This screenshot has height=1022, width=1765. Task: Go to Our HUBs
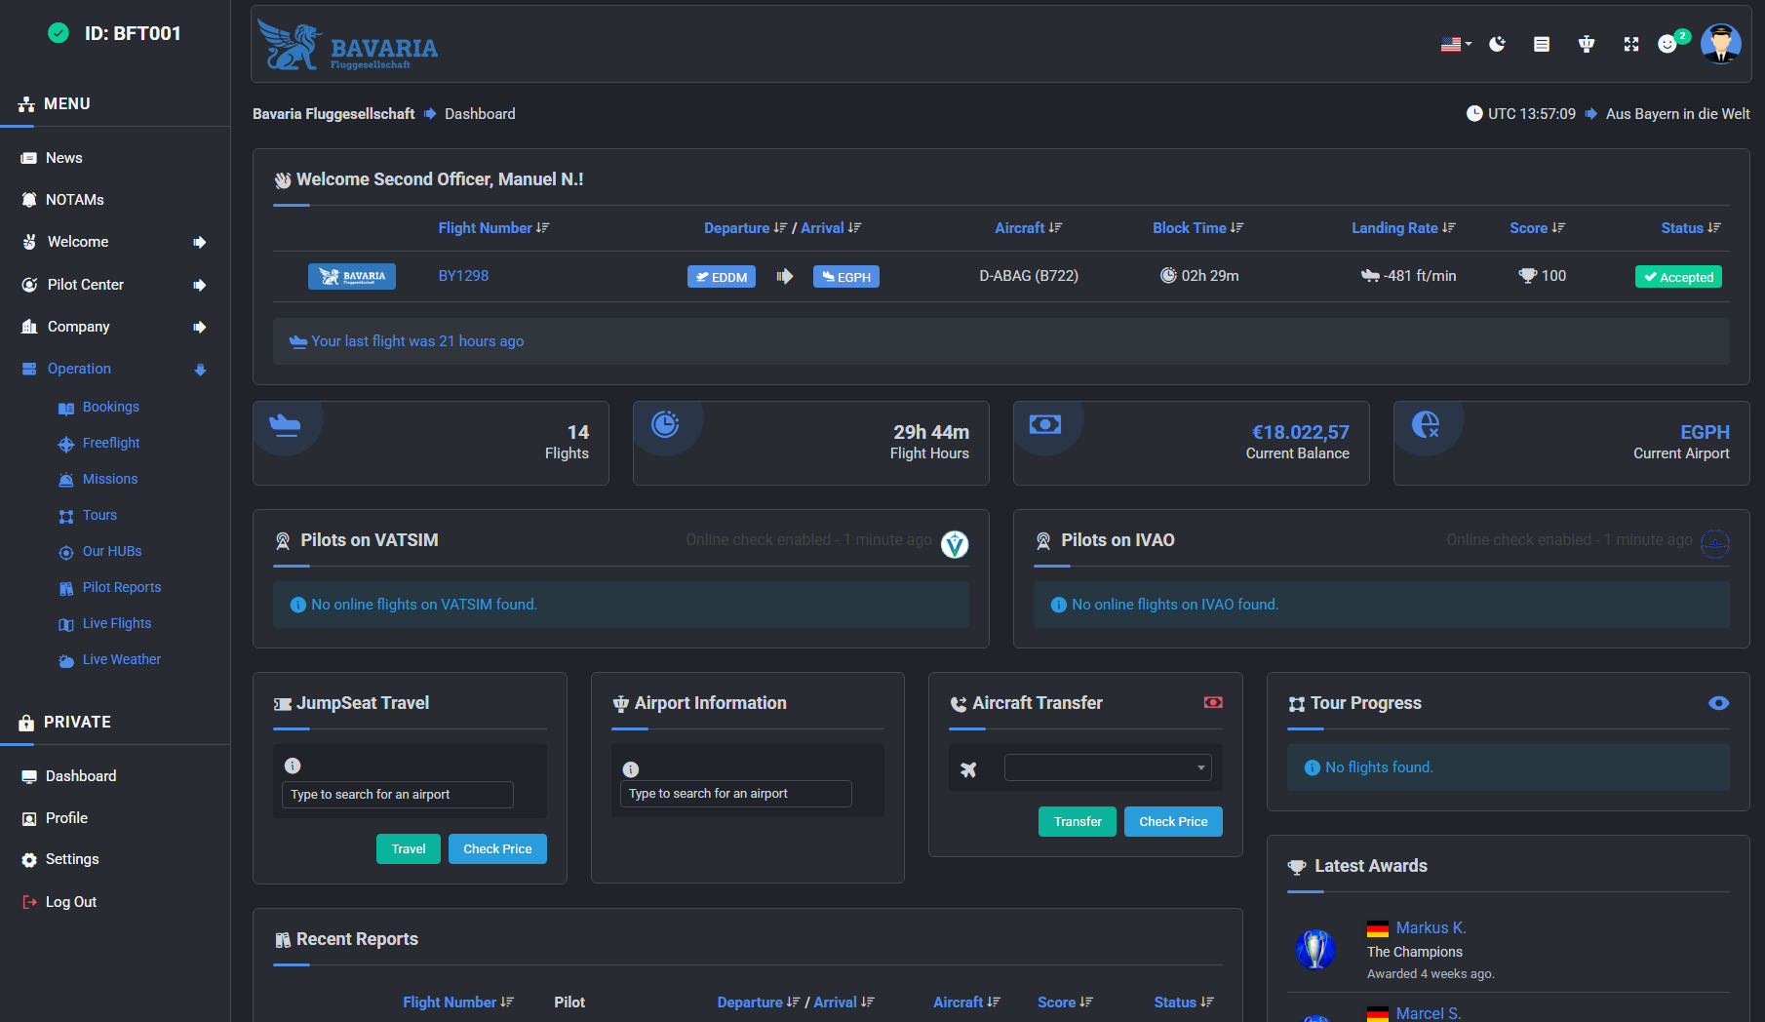point(112,551)
